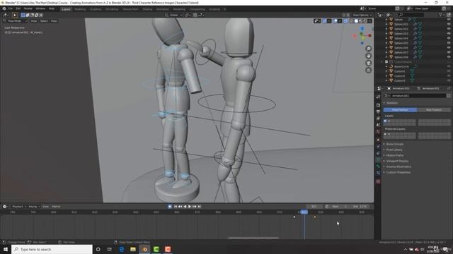Toggle X-ray view icon

click(346, 21)
